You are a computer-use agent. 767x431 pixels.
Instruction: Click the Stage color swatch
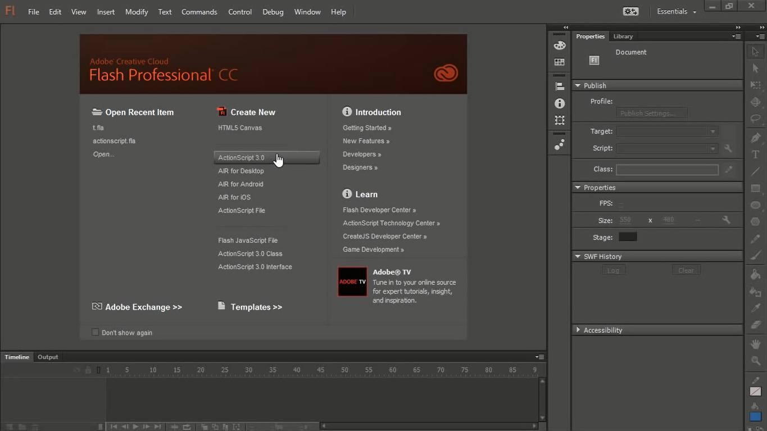[x=628, y=237]
